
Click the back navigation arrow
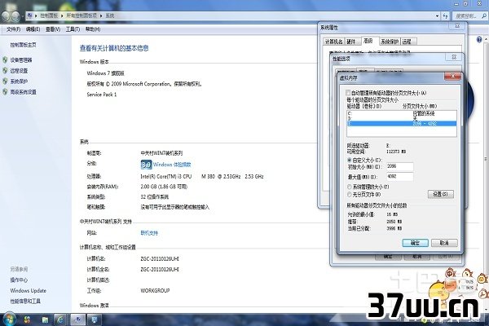pyautogui.click(x=6, y=15)
